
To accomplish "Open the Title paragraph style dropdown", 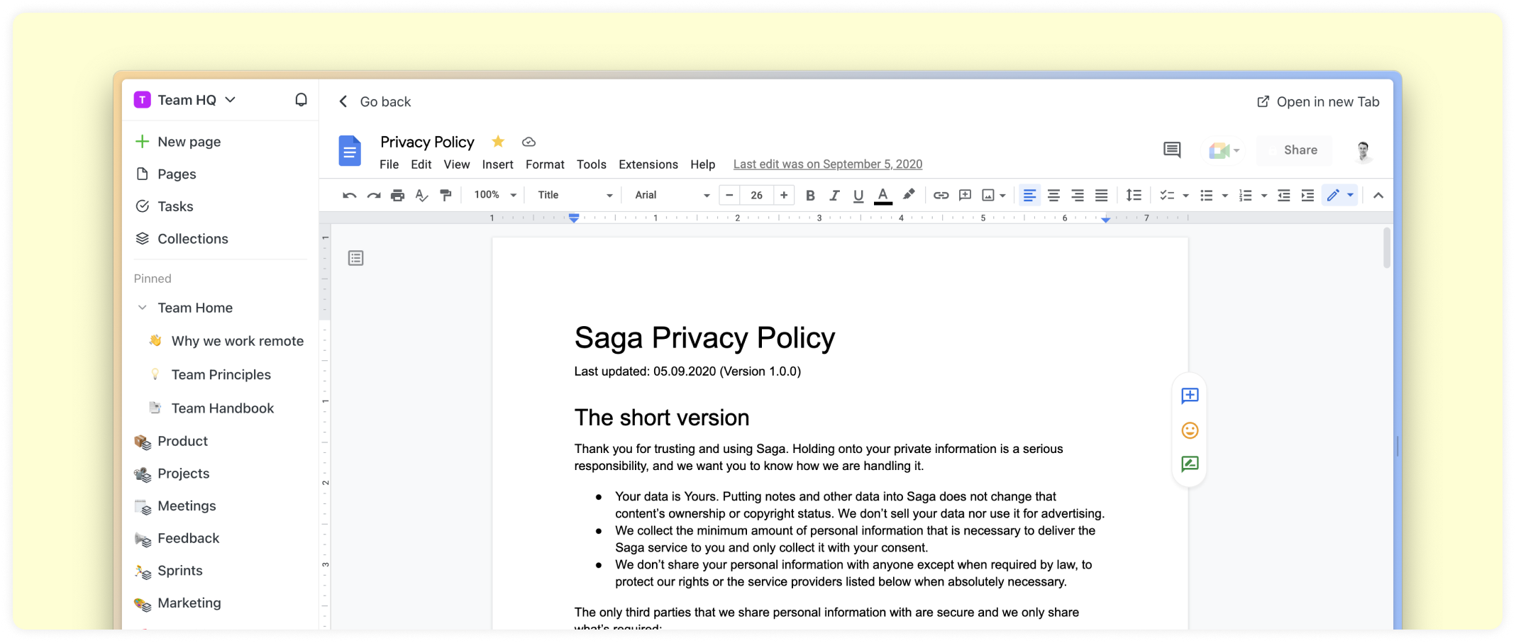I will pyautogui.click(x=574, y=195).
